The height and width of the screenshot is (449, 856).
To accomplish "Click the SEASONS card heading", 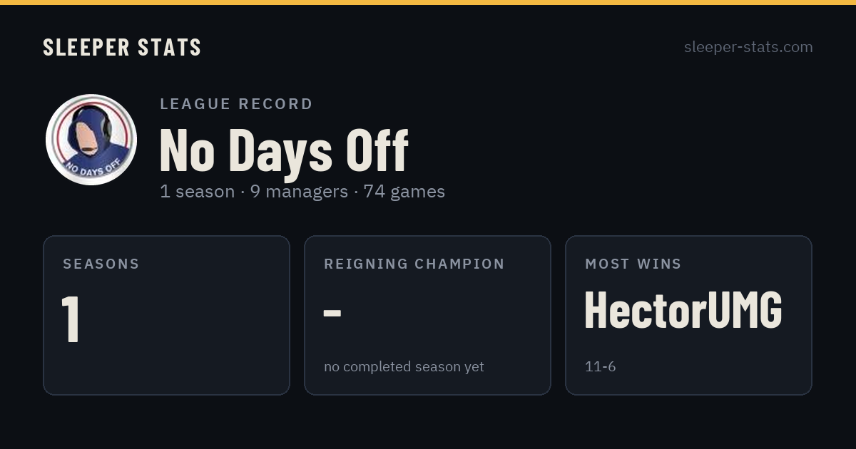I will 101,264.
